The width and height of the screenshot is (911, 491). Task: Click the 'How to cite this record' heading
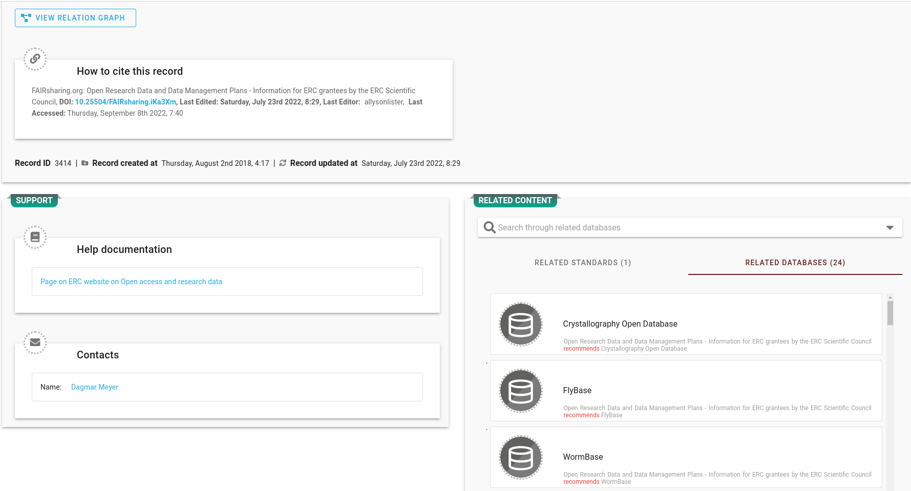click(x=130, y=71)
